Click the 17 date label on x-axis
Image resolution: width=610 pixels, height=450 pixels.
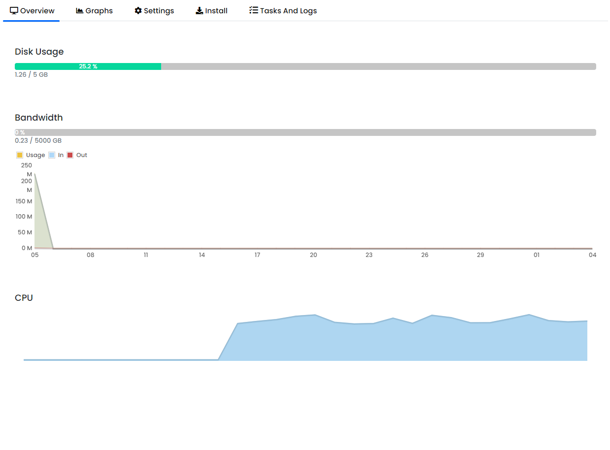[257, 255]
